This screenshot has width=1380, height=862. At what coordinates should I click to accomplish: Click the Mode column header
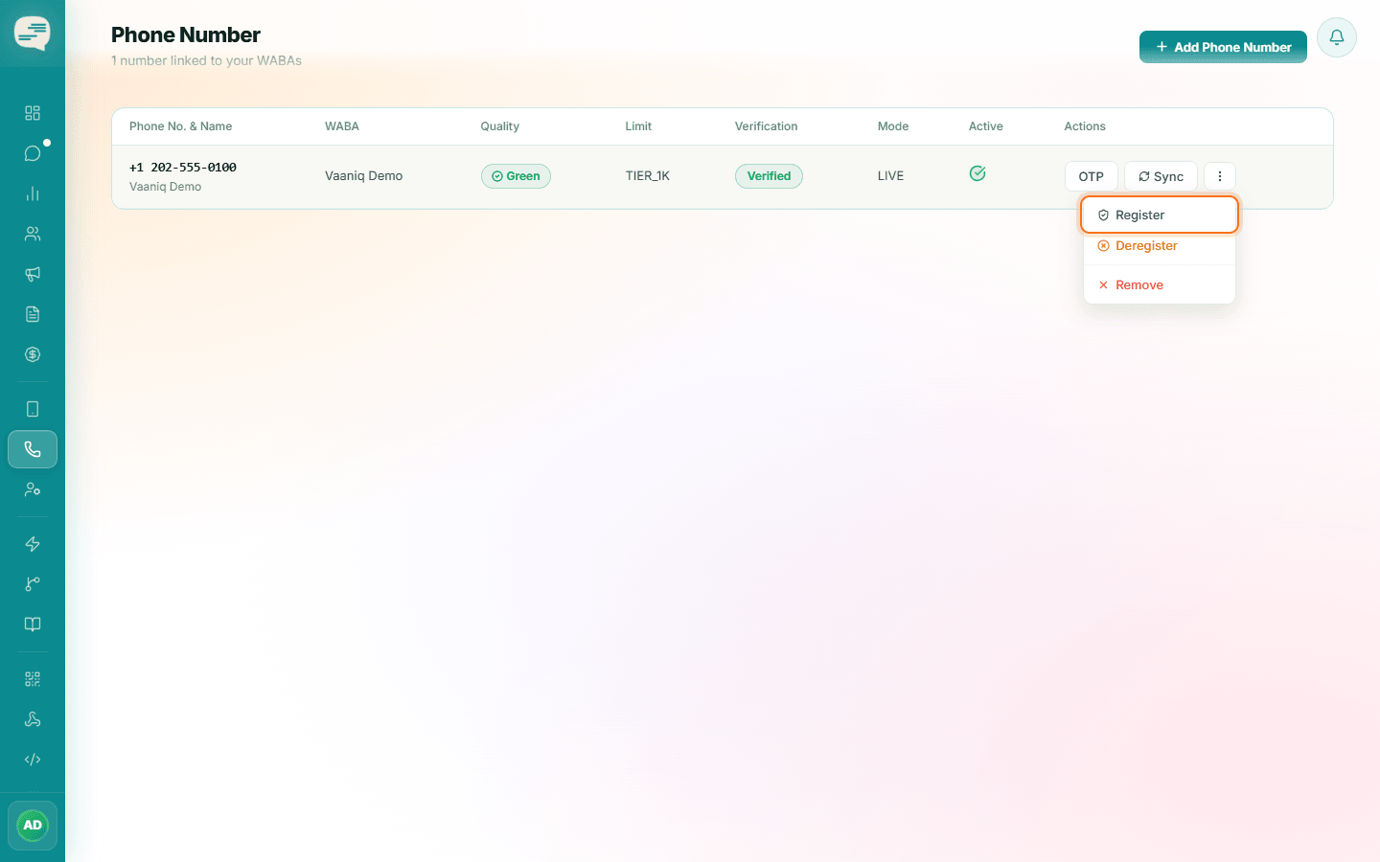[x=893, y=126]
